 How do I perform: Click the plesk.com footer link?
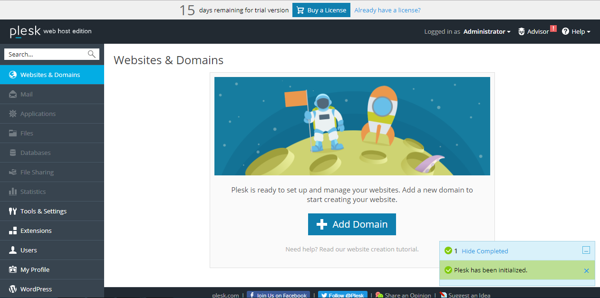(225, 295)
